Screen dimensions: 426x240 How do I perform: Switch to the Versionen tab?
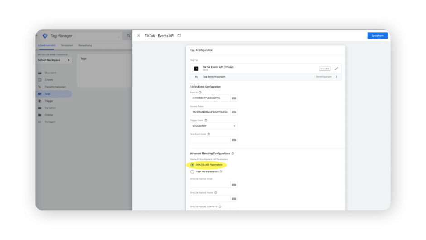click(x=67, y=45)
